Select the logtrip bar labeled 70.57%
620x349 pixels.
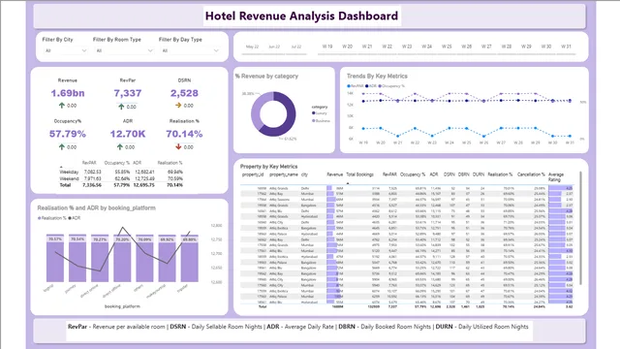[55, 259]
